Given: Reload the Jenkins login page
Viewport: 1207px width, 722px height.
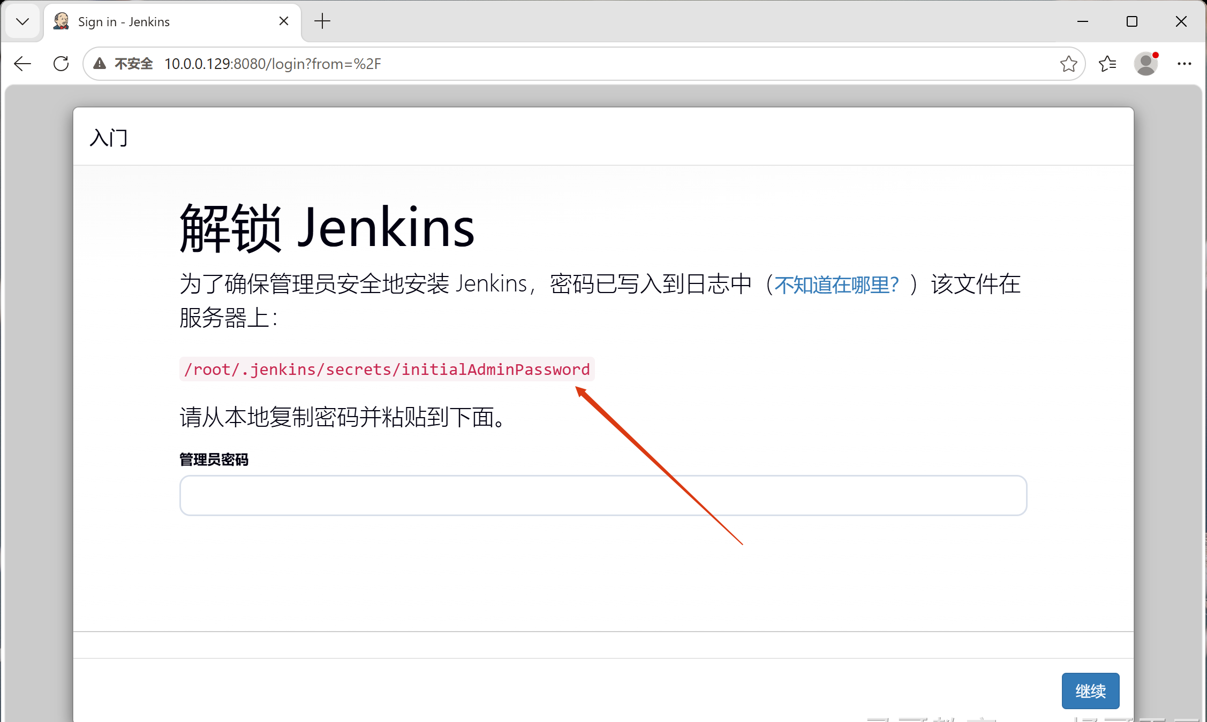Looking at the screenshot, I should 61,64.
